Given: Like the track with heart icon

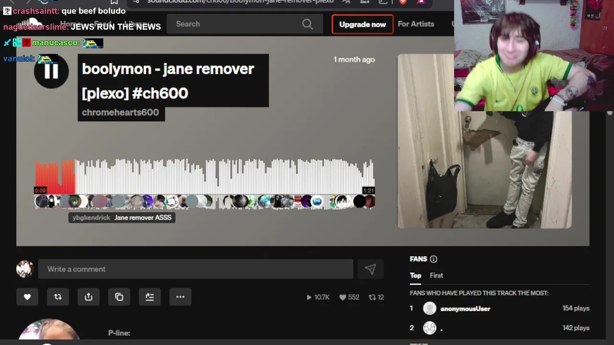Looking at the screenshot, I should (x=27, y=297).
